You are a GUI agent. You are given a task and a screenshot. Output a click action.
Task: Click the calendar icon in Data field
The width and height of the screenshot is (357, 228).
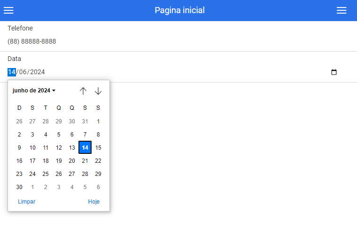334,72
